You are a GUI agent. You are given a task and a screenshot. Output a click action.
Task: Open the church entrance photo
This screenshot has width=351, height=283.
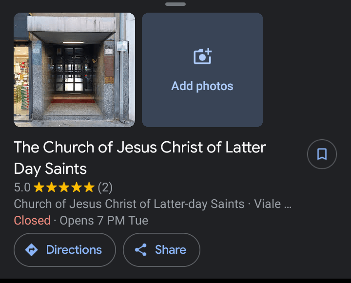pos(74,70)
